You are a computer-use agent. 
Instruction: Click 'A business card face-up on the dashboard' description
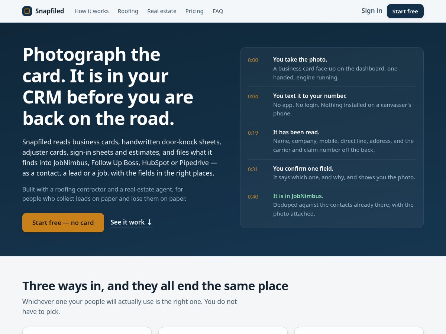336,73
